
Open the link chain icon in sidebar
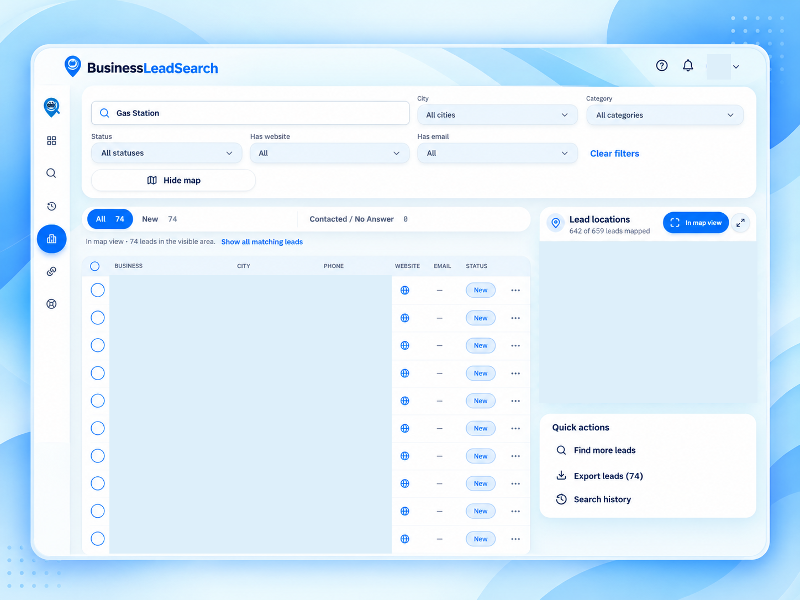[x=51, y=271]
